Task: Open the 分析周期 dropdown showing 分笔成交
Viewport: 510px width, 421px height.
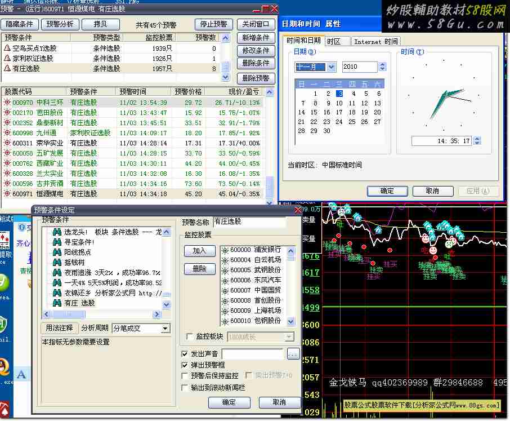Action: pos(165,329)
